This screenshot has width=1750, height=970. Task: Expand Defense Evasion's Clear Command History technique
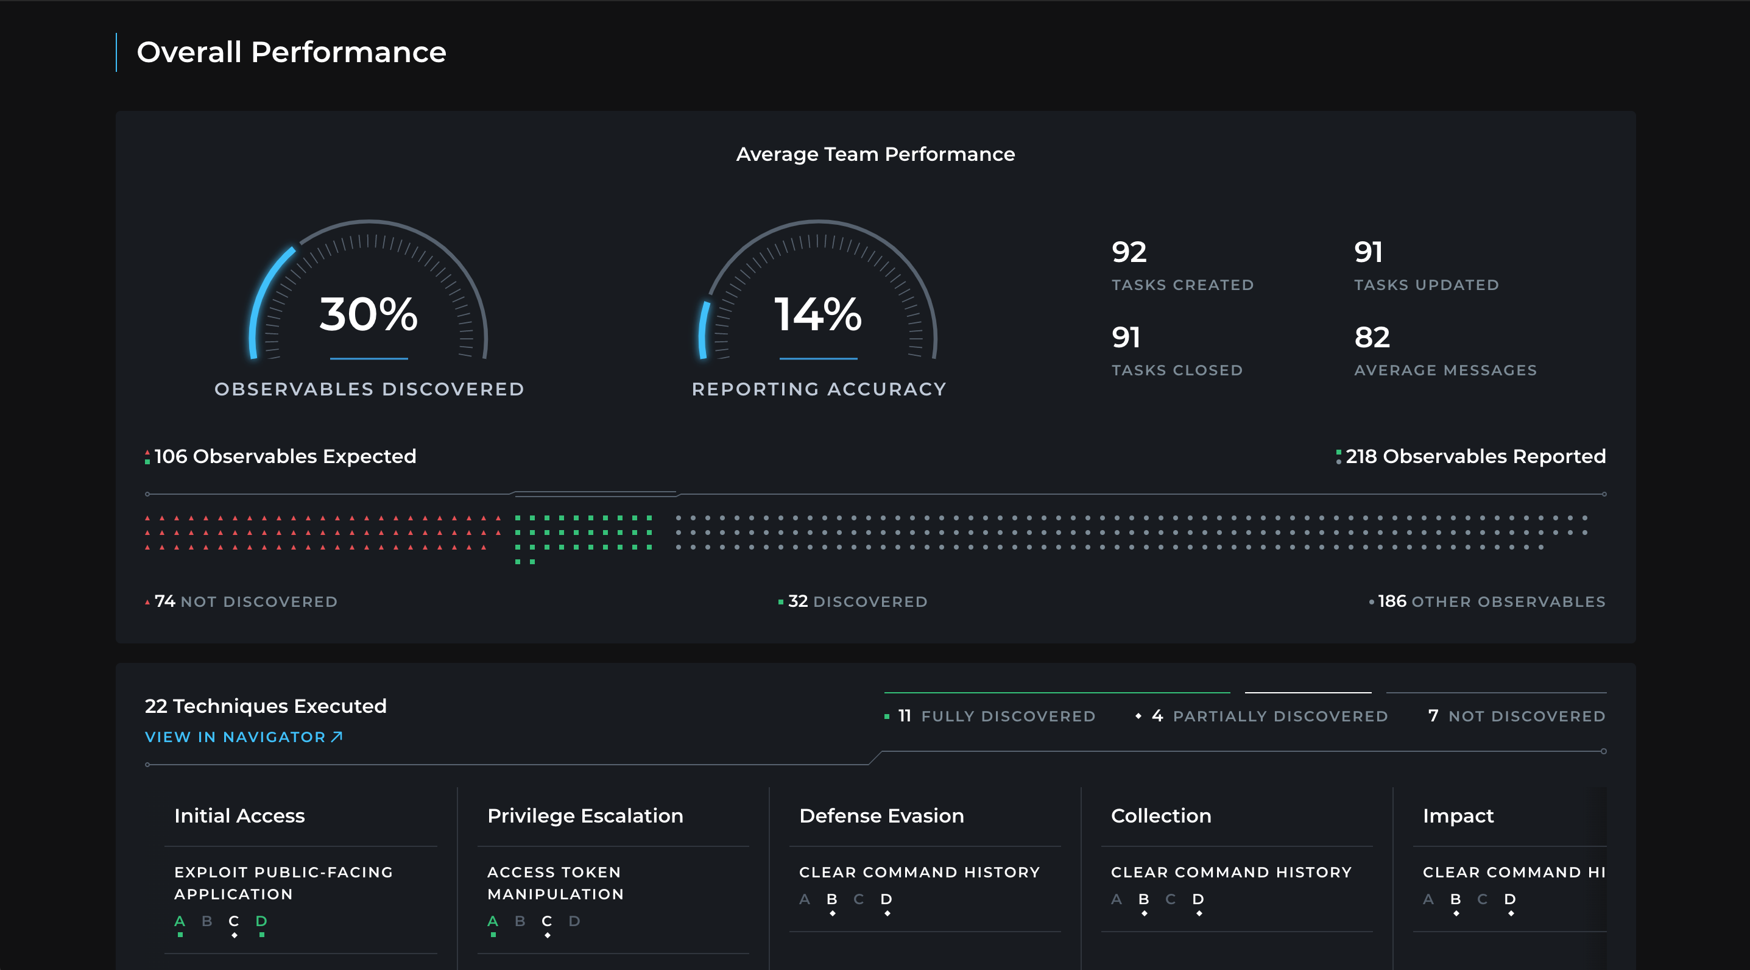pos(919,872)
